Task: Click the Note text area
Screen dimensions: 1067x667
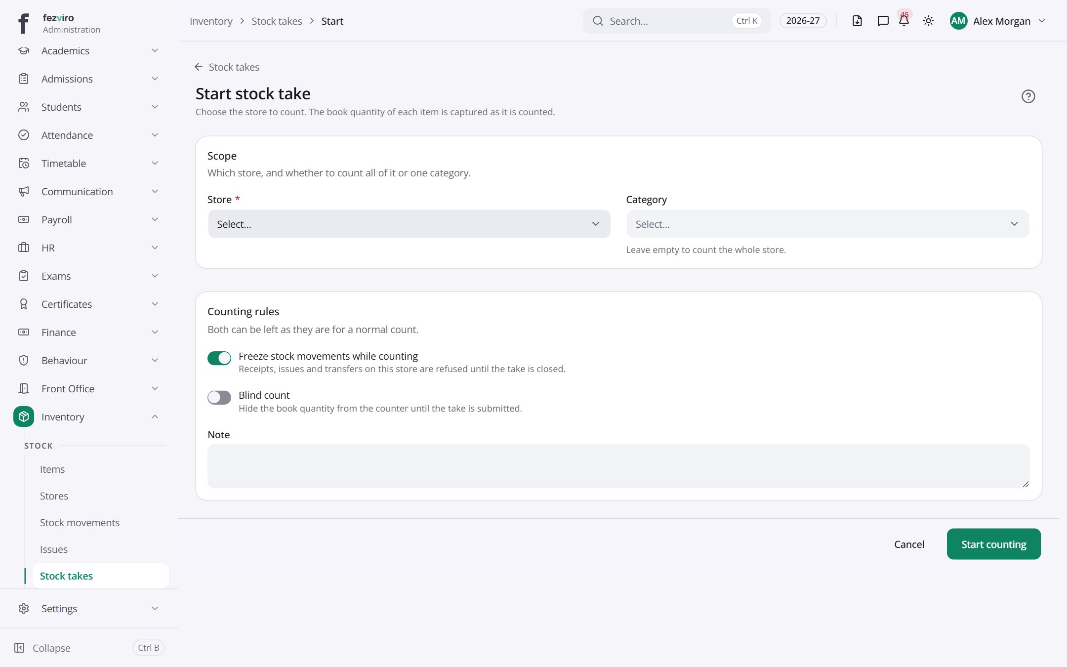Action: click(618, 466)
